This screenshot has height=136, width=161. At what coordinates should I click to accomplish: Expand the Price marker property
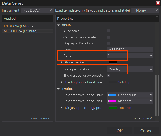pyautogui.click(x=62, y=62)
